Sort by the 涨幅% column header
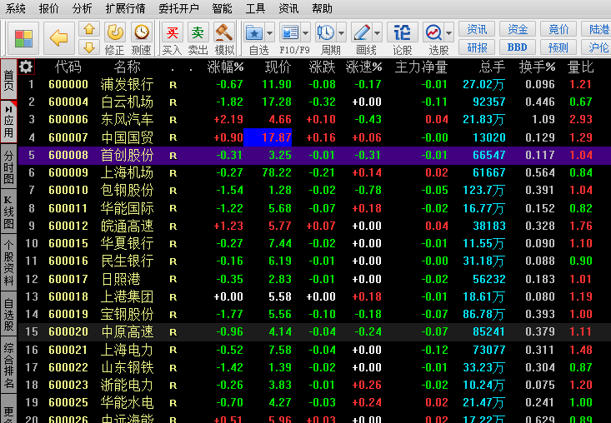Screen dimensions: 611x423 [225, 67]
